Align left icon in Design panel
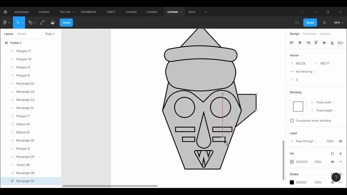 point(292,43)
